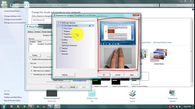
Task: Click the address bar refresh button
Action: coord(157,5)
